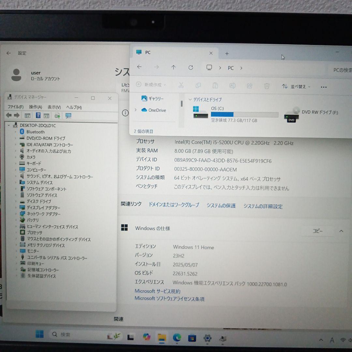Viewport: 352px width, 352px height.
Task: Open Copilot from the taskbar
Action: (147, 337)
